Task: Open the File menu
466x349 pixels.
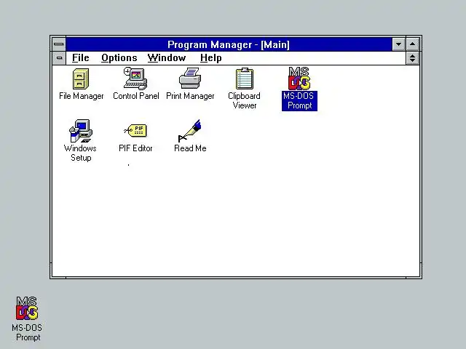Action: 81,58
